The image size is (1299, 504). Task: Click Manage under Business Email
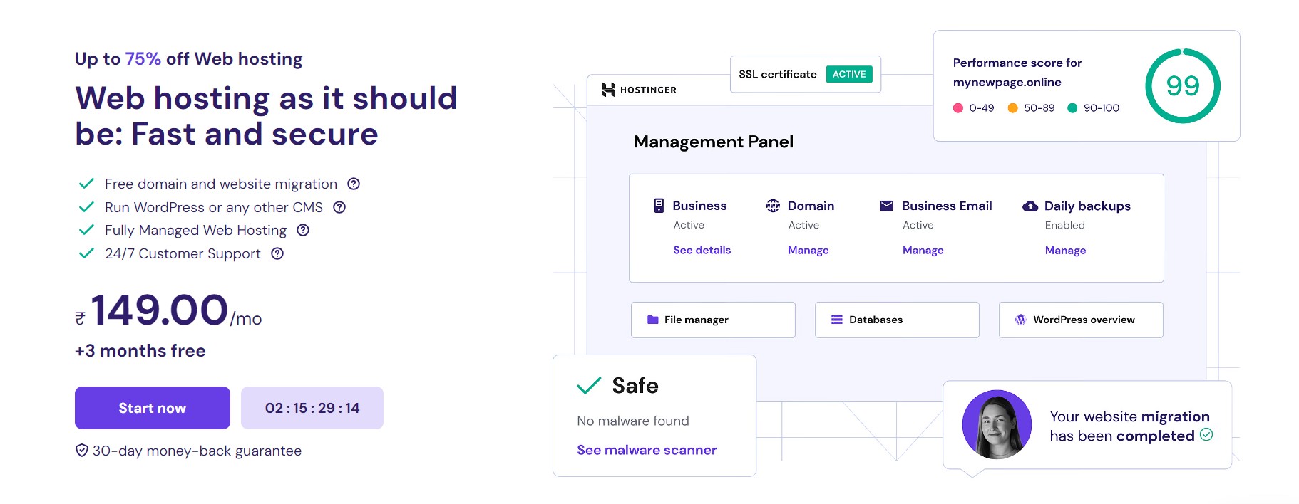tap(923, 250)
